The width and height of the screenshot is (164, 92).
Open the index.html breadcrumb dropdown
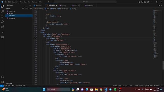pos(39,9)
